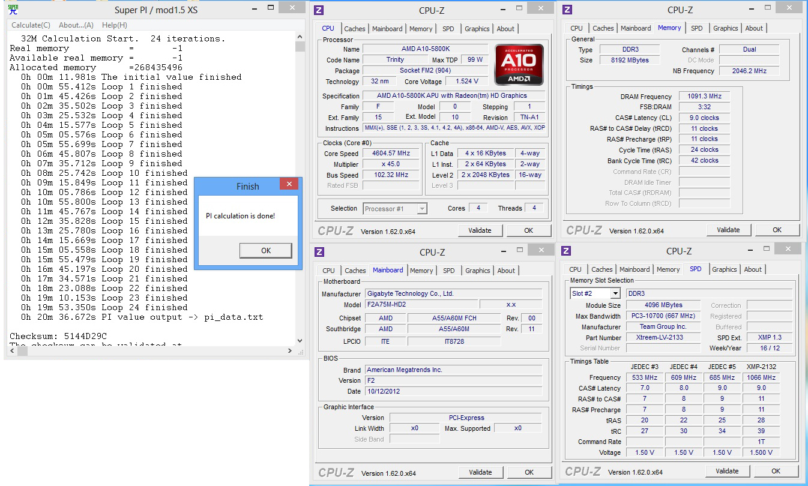Click Super PI horizontal scrollbar right arrow
The width and height of the screenshot is (808, 486).
point(291,350)
